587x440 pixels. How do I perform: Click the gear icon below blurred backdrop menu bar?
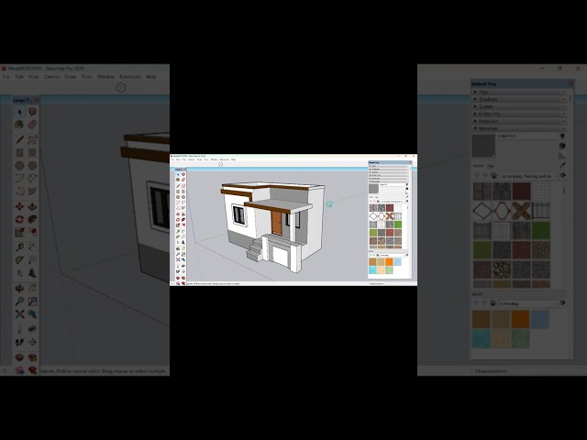tap(120, 88)
